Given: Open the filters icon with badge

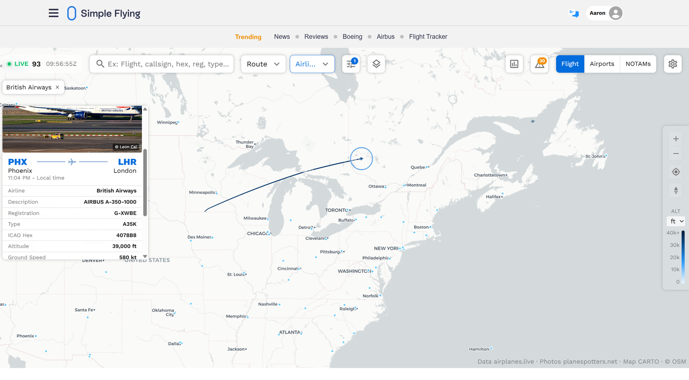Looking at the screenshot, I should [x=351, y=64].
